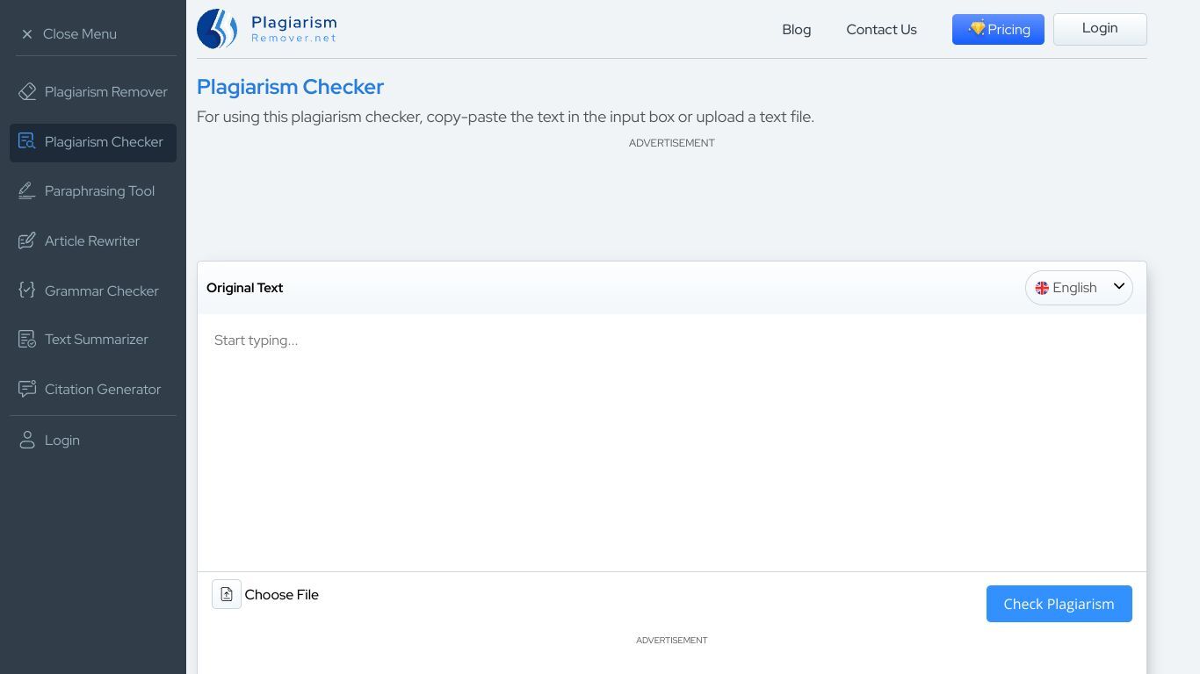This screenshot has width=1200, height=674.
Task: Open the Grammar Checker braces icon
Action: [27, 290]
